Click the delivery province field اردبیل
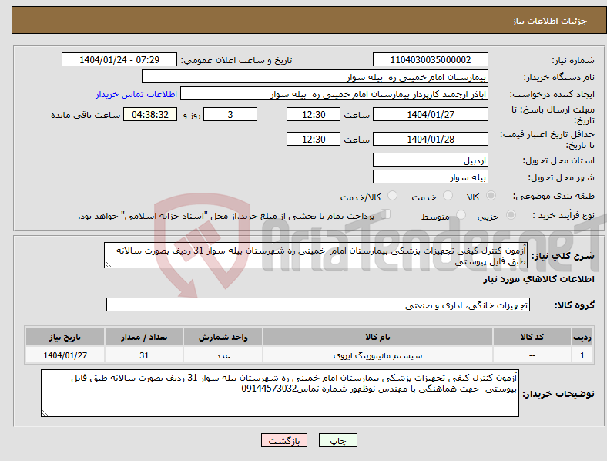607x461 pixels. pos(431,160)
